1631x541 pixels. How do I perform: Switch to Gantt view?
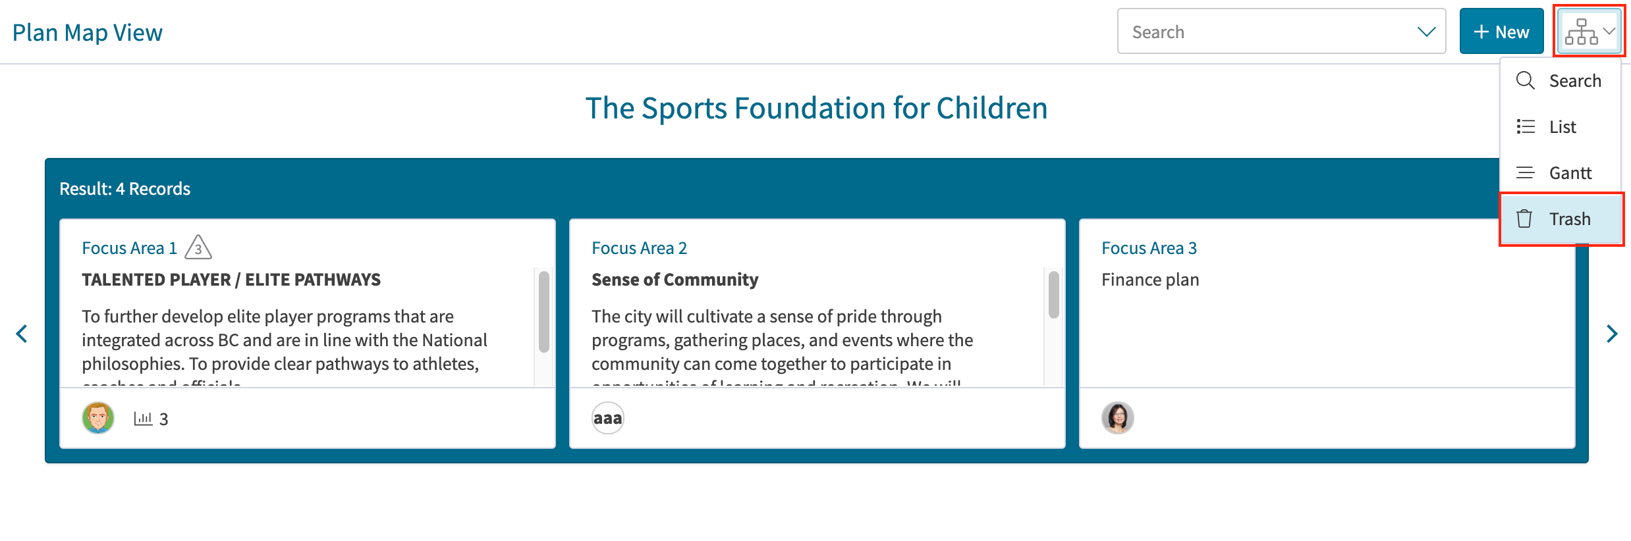[1561, 173]
